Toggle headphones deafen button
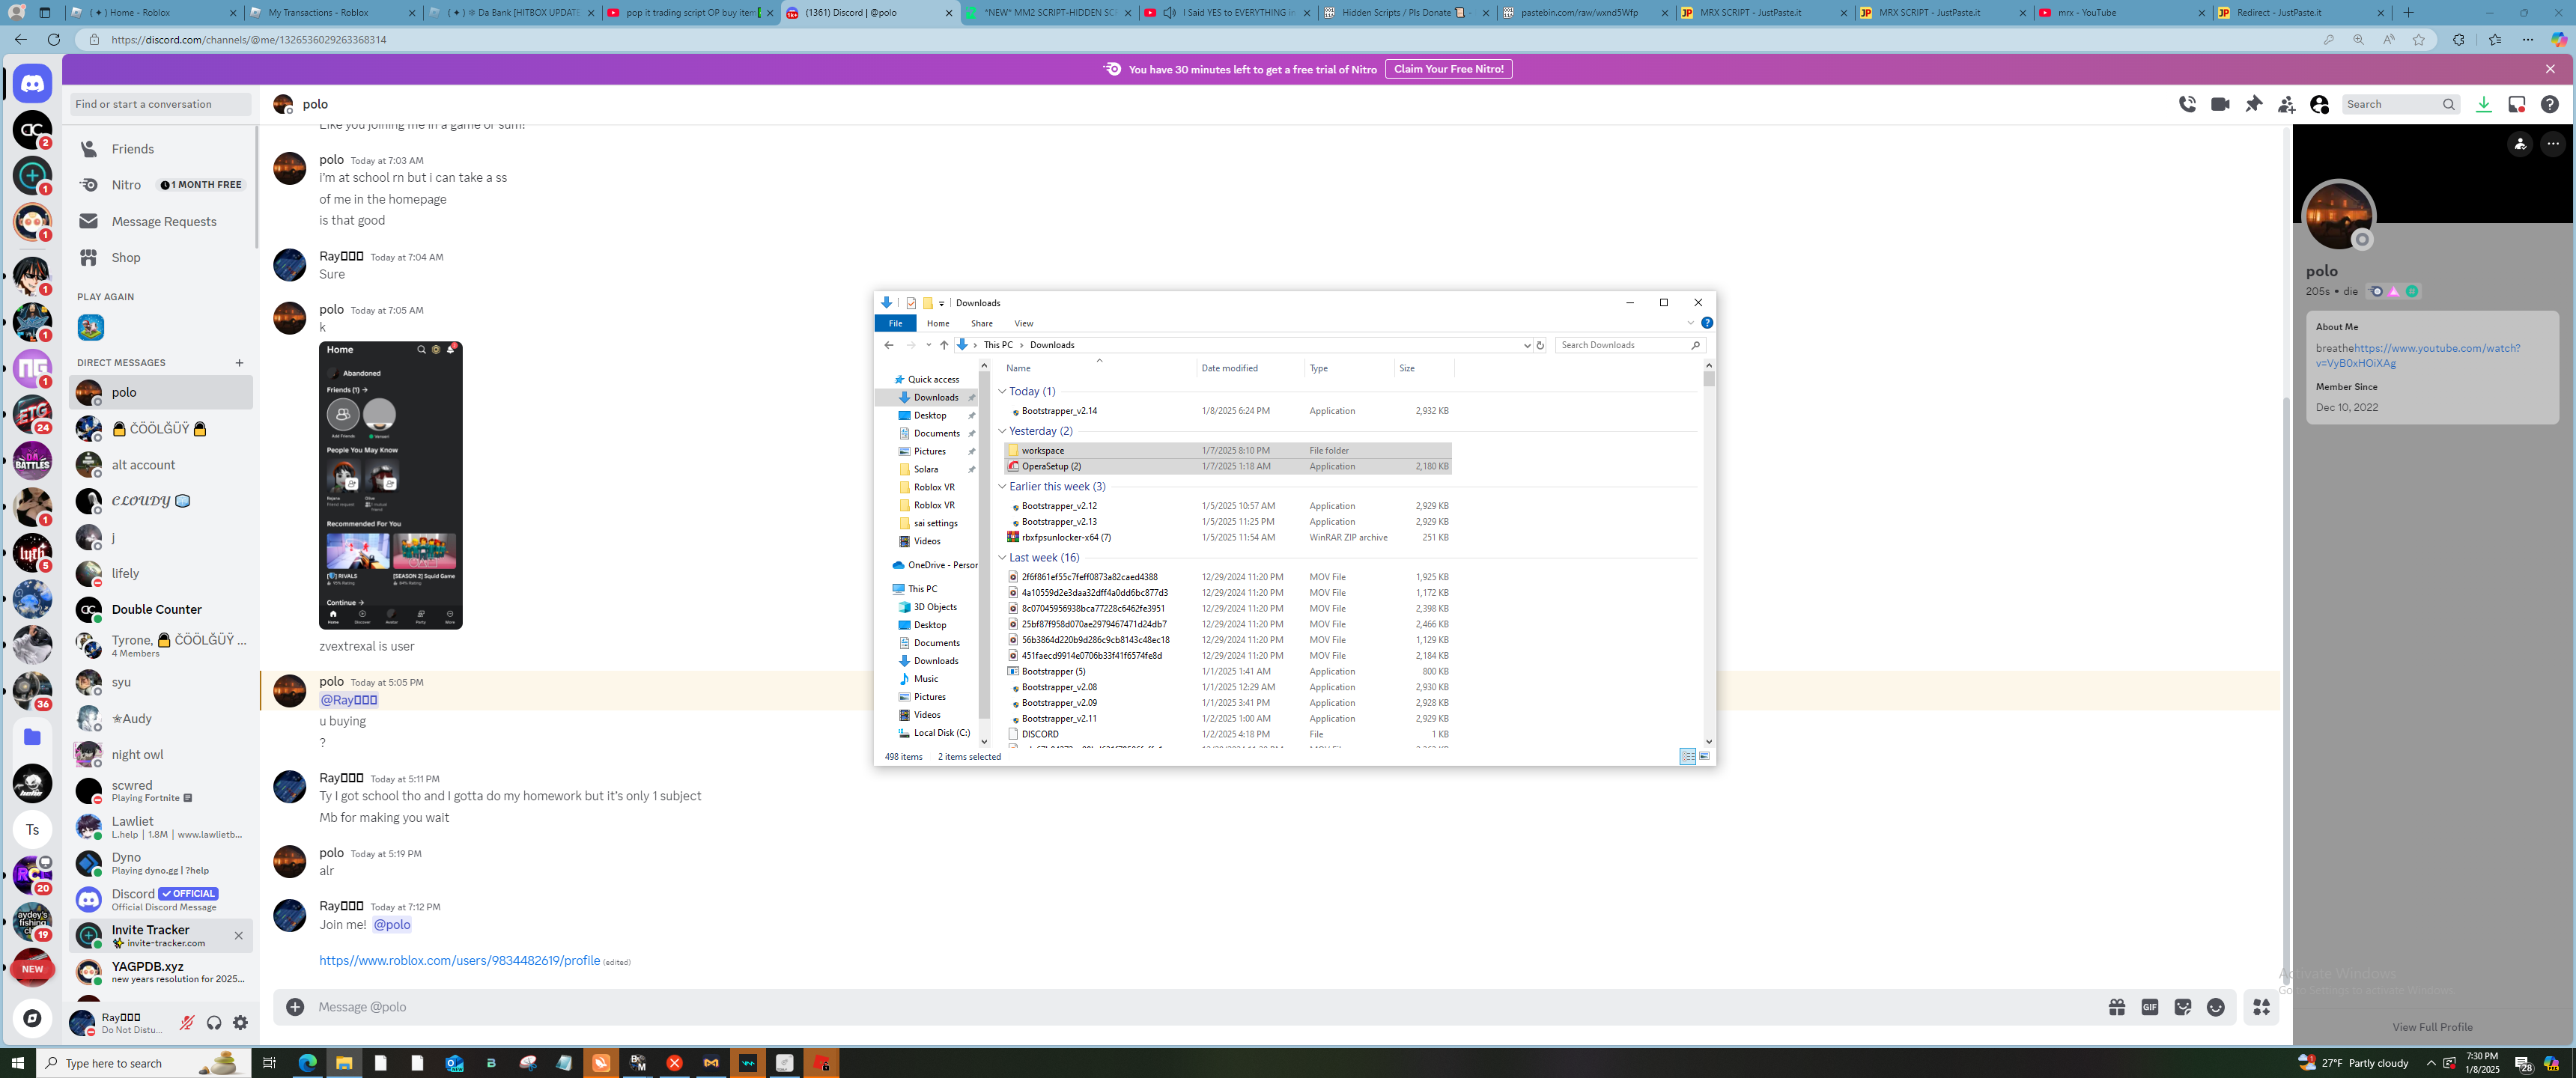2576x1078 pixels. pyautogui.click(x=213, y=1023)
